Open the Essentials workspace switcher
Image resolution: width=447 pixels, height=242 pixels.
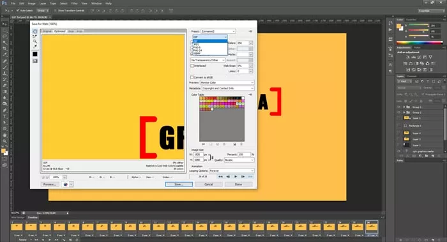click(x=431, y=11)
